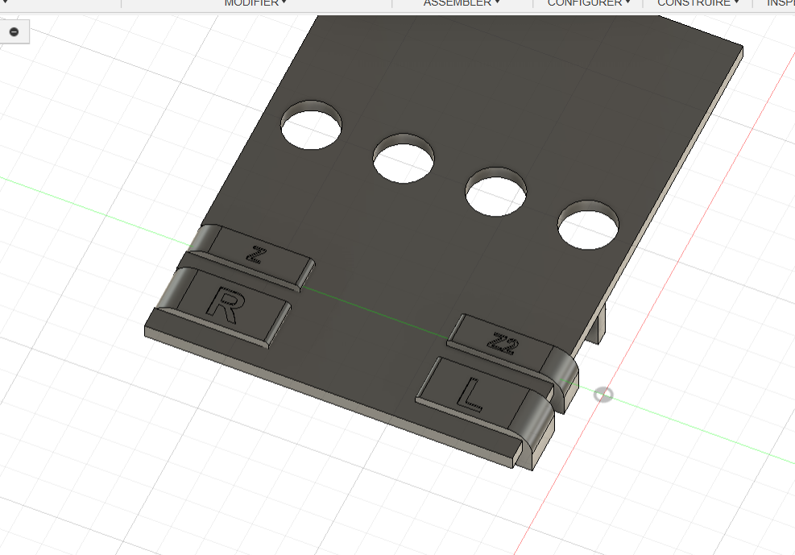
Task: Select the circular hole nearest the Z pad
Action: [x=311, y=125]
